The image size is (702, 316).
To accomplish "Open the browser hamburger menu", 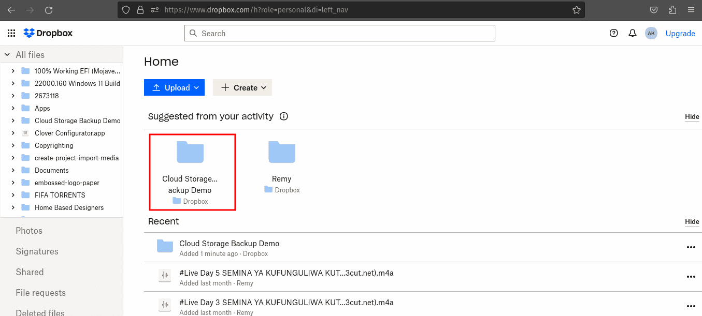I will [x=691, y=10].
